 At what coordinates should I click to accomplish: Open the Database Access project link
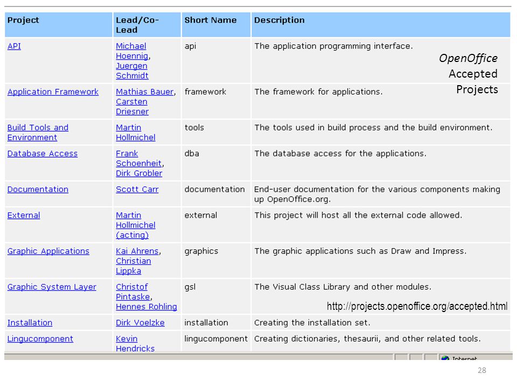tap(43, 154)
